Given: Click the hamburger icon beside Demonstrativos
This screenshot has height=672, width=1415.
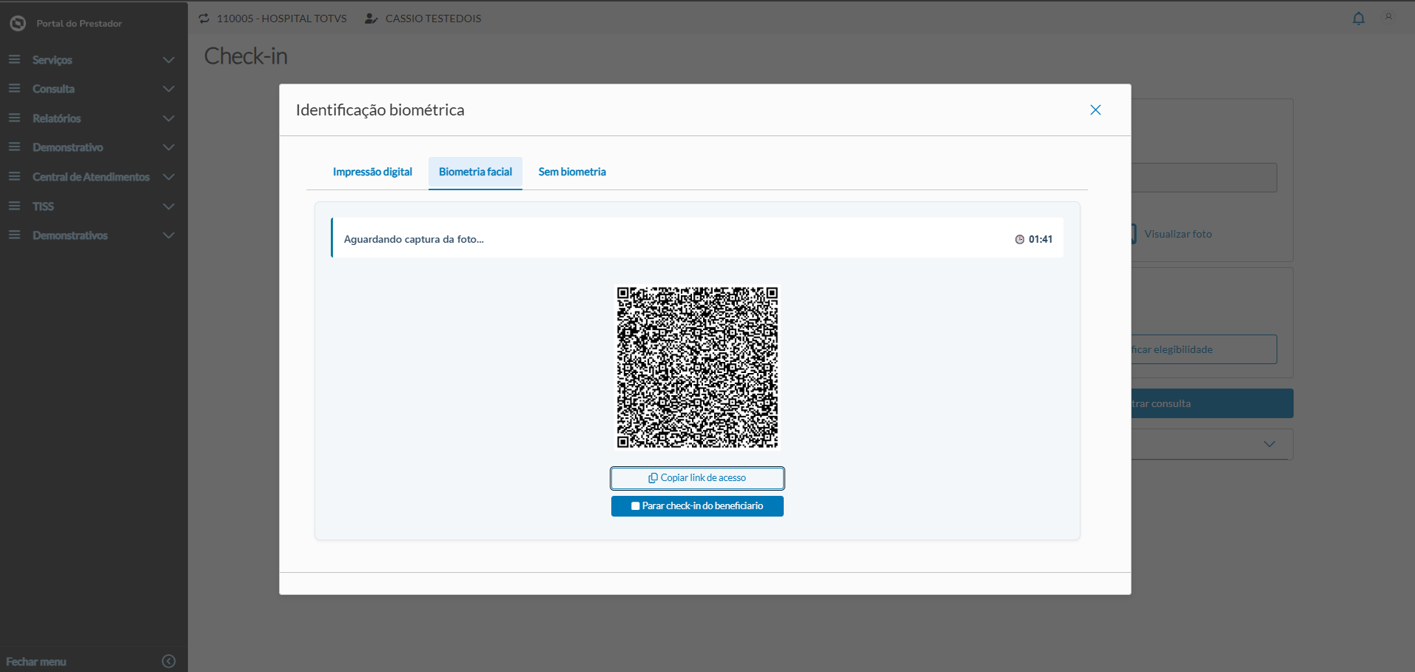Looking at the screenshot, I should coord(14,235).
